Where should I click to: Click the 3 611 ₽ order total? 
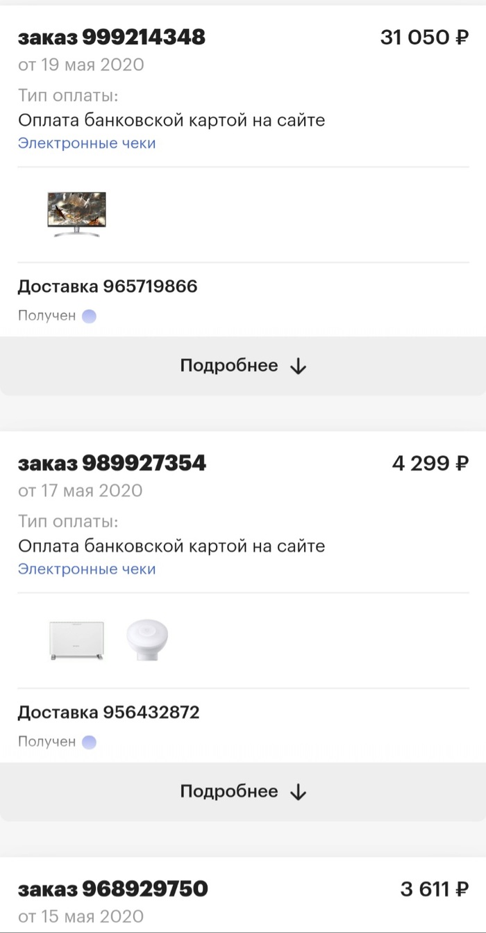(435, 889)
